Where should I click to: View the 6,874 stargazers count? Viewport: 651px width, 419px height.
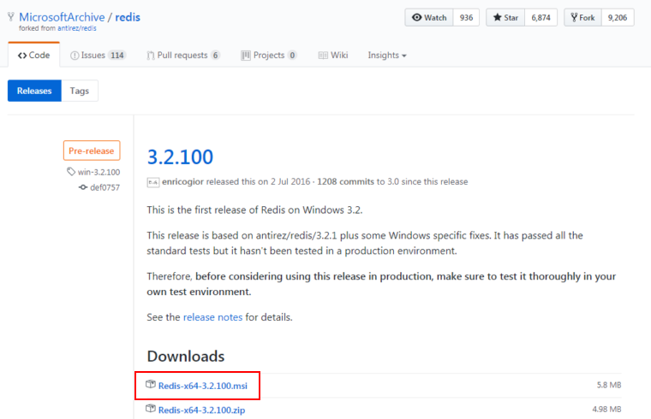tap(541, 17)
